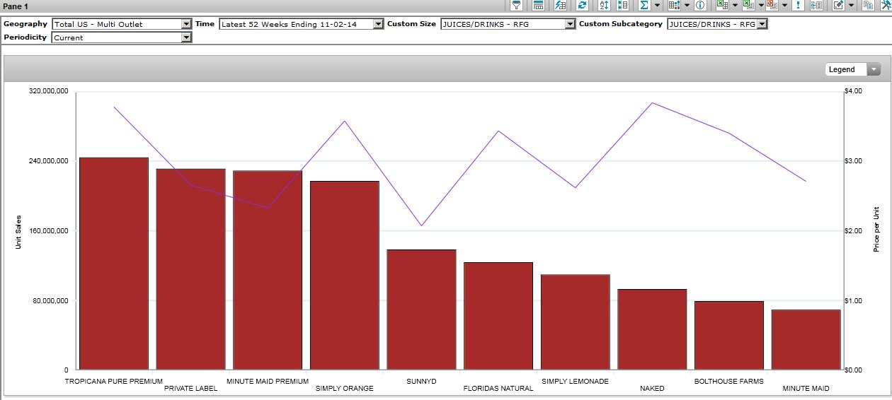Open the Legend dropdown button

click(x=874, y=69)
